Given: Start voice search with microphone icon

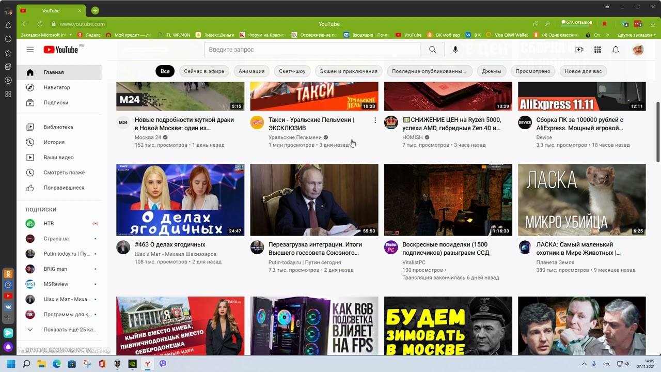Looking at the screenshot, I should click(x=455, y=50).
